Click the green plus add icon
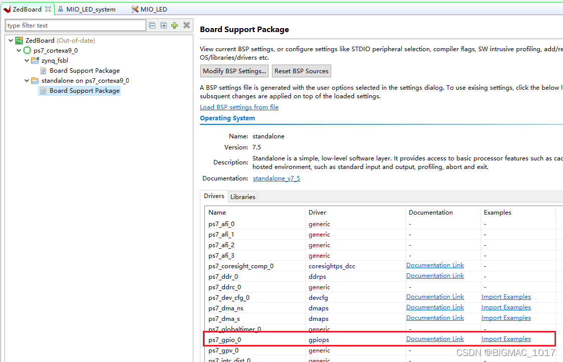This screenshot has width=563, height=362. 174,25
